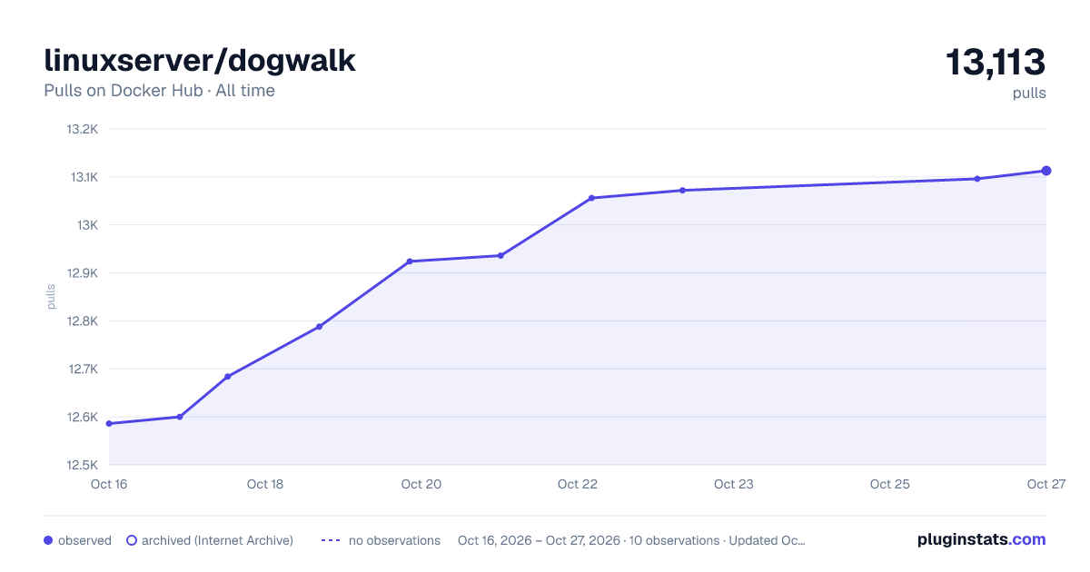Click the 13.1K y-axis label
Image resolution: width=1090 pixels, height=572 pixels.
(x=83, y=177)
